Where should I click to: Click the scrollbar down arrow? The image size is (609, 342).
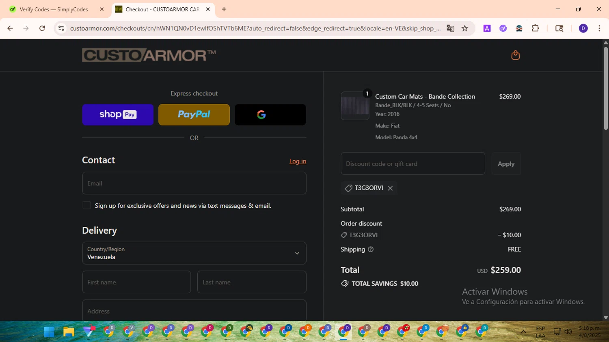(605, 318)
